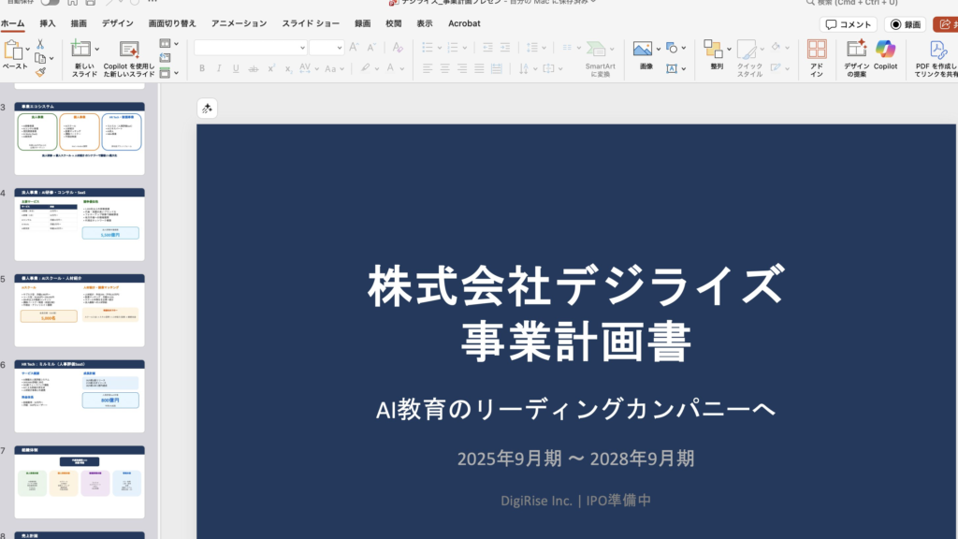The width and height of the screenshot is (958, 539).
Task: Click the デザインの提案 designer icon
Action: (x=856, y=50)
